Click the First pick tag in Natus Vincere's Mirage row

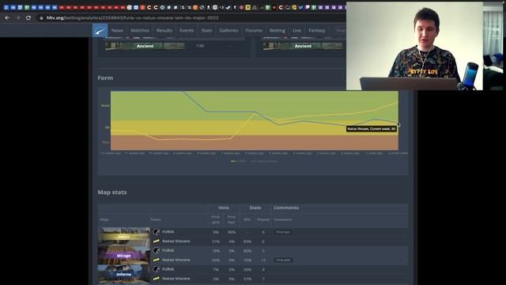tap(283, 260)
